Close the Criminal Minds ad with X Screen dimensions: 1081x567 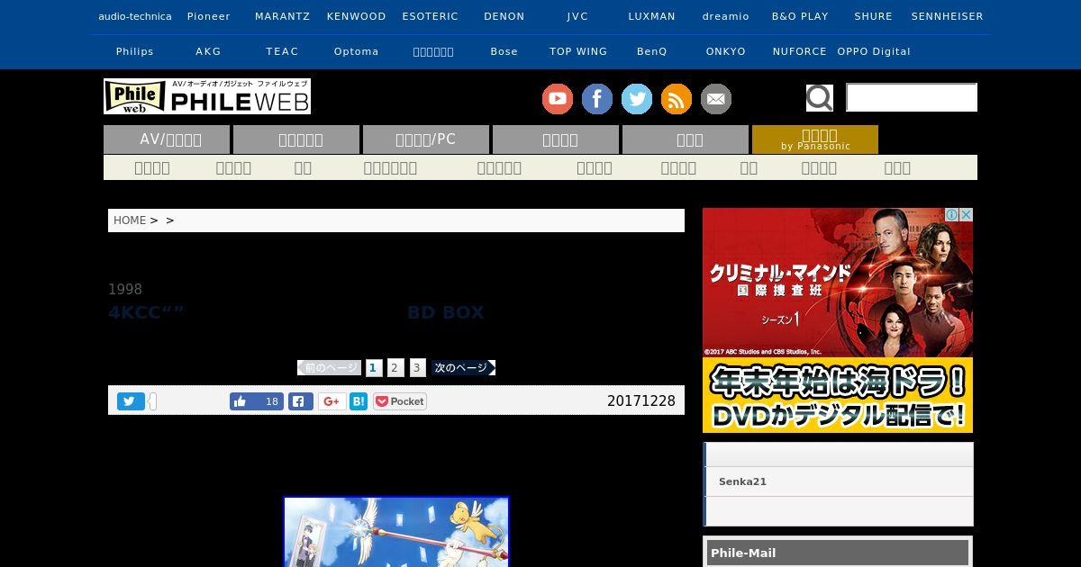(x=966, y=215)
